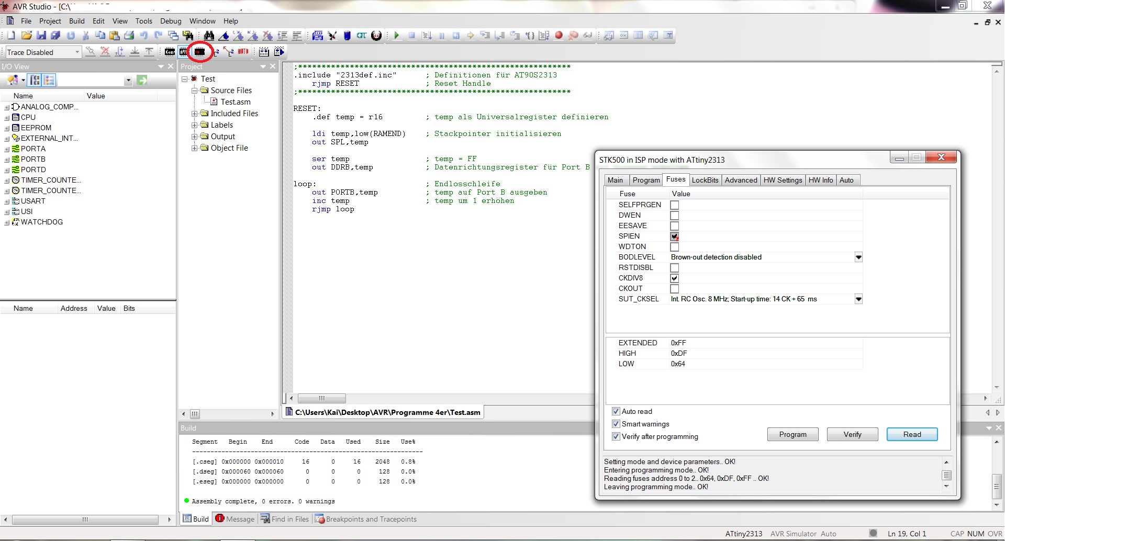The width and height of the screenshot is (1139, 541).
Task: Expand the Labels folder in Project
Action: [195, 125]
